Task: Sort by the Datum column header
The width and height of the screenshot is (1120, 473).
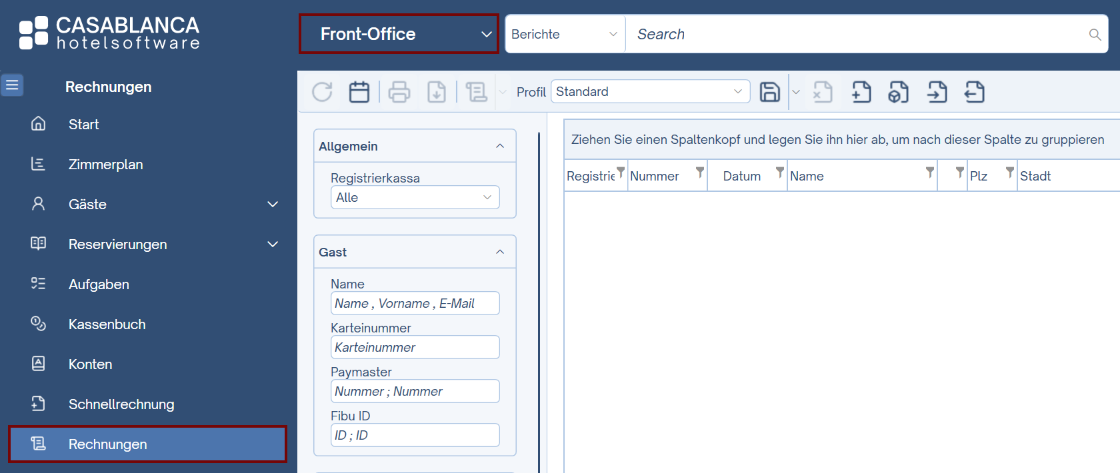Action: tap(741, 176)
